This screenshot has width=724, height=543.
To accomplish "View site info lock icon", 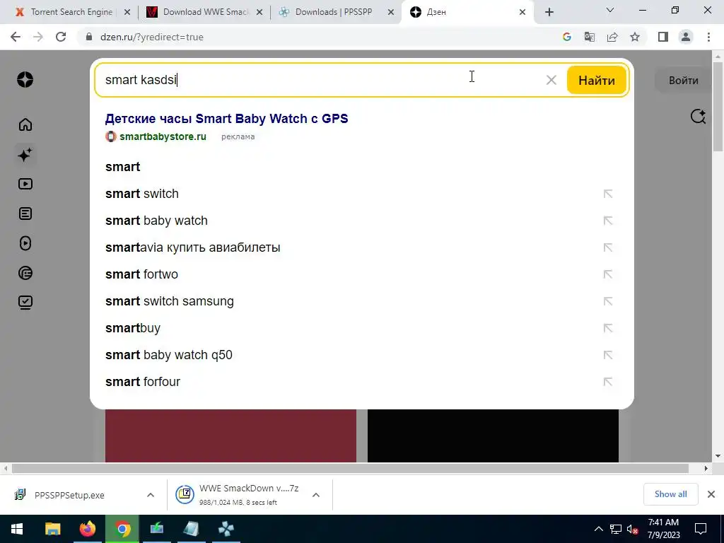I will tap(89, 37).
